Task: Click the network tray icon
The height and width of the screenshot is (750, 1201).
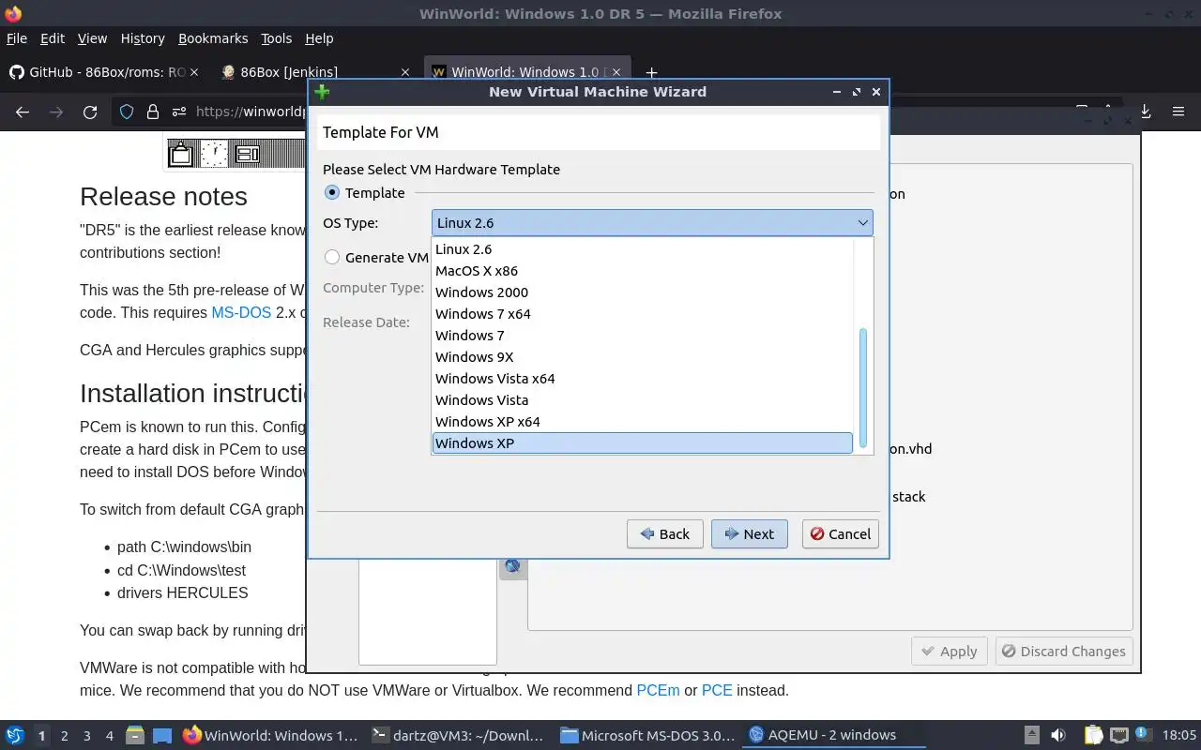Action: 1118,735
